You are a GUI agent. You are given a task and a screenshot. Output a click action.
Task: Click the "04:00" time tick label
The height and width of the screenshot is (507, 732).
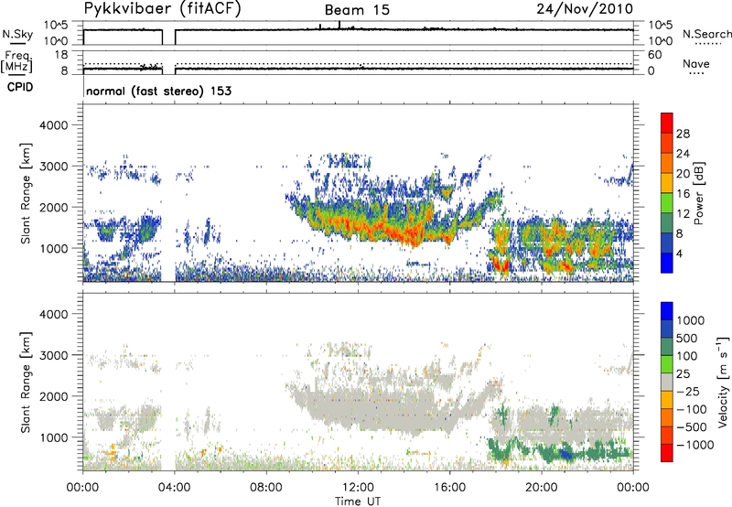[174, 488]
